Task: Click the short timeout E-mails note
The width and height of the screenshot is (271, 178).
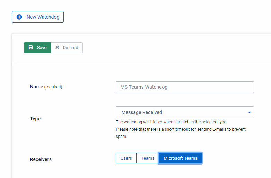Action: coord(181,129)
